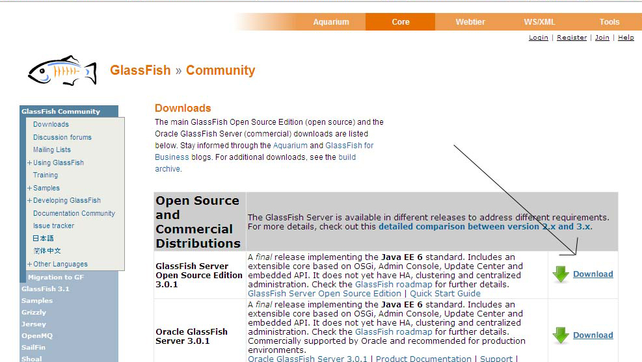This screenshot has width=642, height=362.
Task: Switch to the Core tab
Action: coord(401,22)
